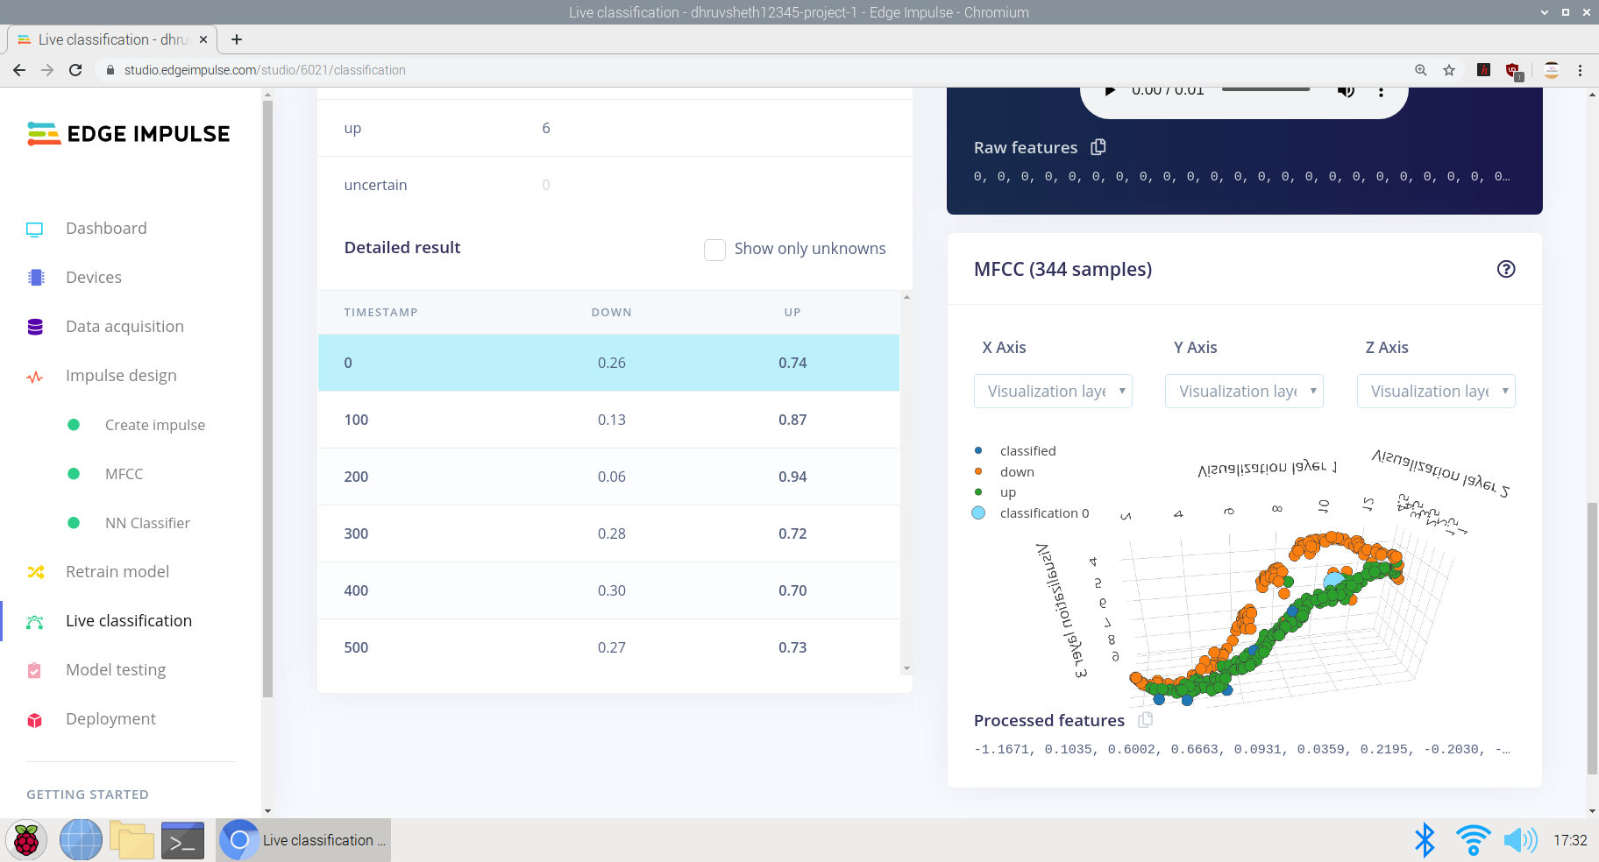Viewport: 1599px width, 862px height.
Task: Open the NN Classifier link
Action: coord(147,523)
